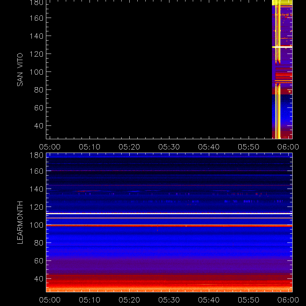Select the 120 tick label on SAN VITO plot
This screenshot has width=306, height=306.
click(36, 54)
